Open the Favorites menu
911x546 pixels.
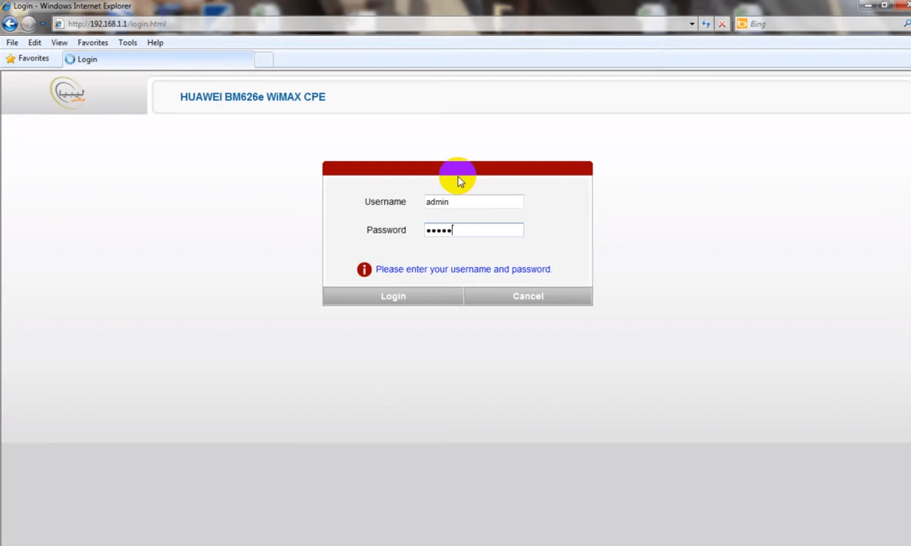[x=93, y=43]
